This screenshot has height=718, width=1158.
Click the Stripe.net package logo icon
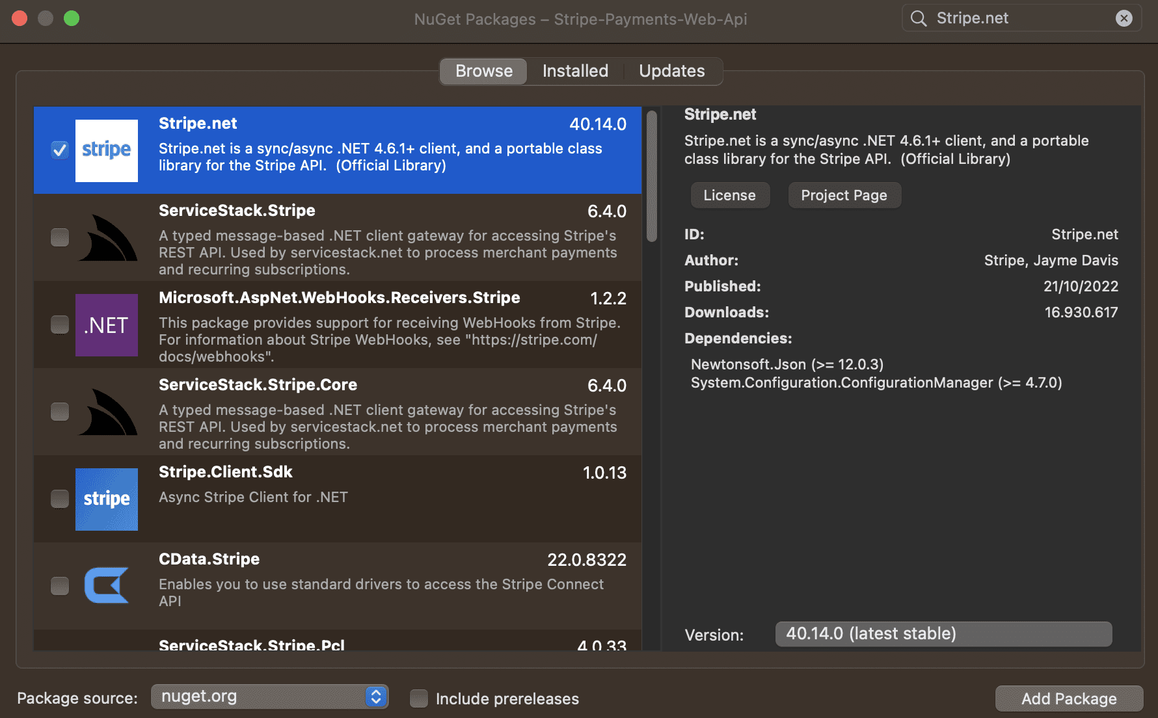(107, 150)
